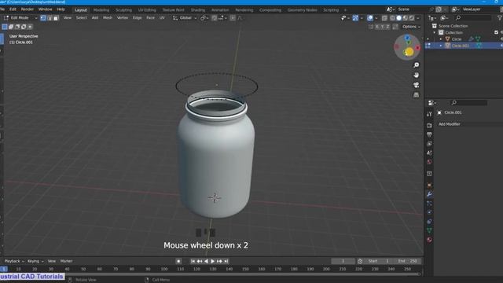Click the outliner search field
This screenshot has height=283, width=503.
473,18
